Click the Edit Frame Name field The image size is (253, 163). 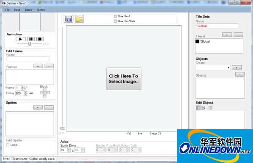click(x=28, y=59)
